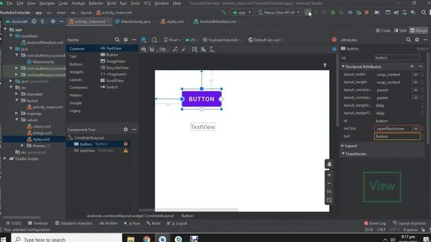This screenshot has width=431, height=242.
Task: Open Component Tree settings gear
Action: (126, 129)
